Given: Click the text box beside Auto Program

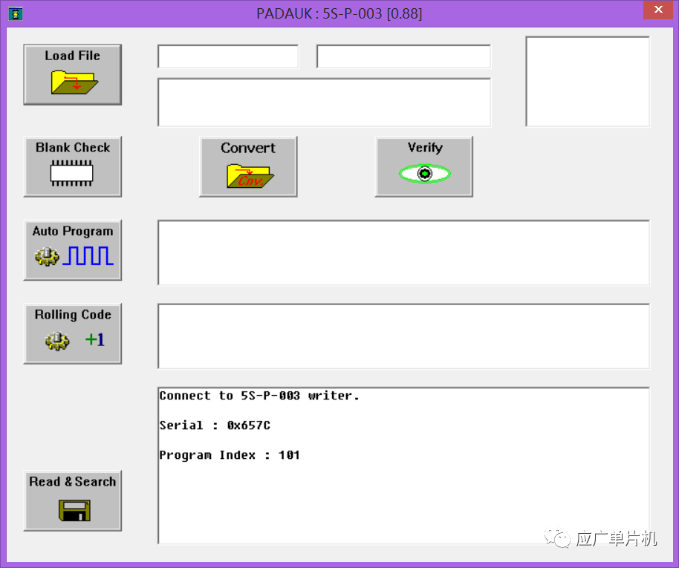Looking at the screenshot, I should click(403, 253).
